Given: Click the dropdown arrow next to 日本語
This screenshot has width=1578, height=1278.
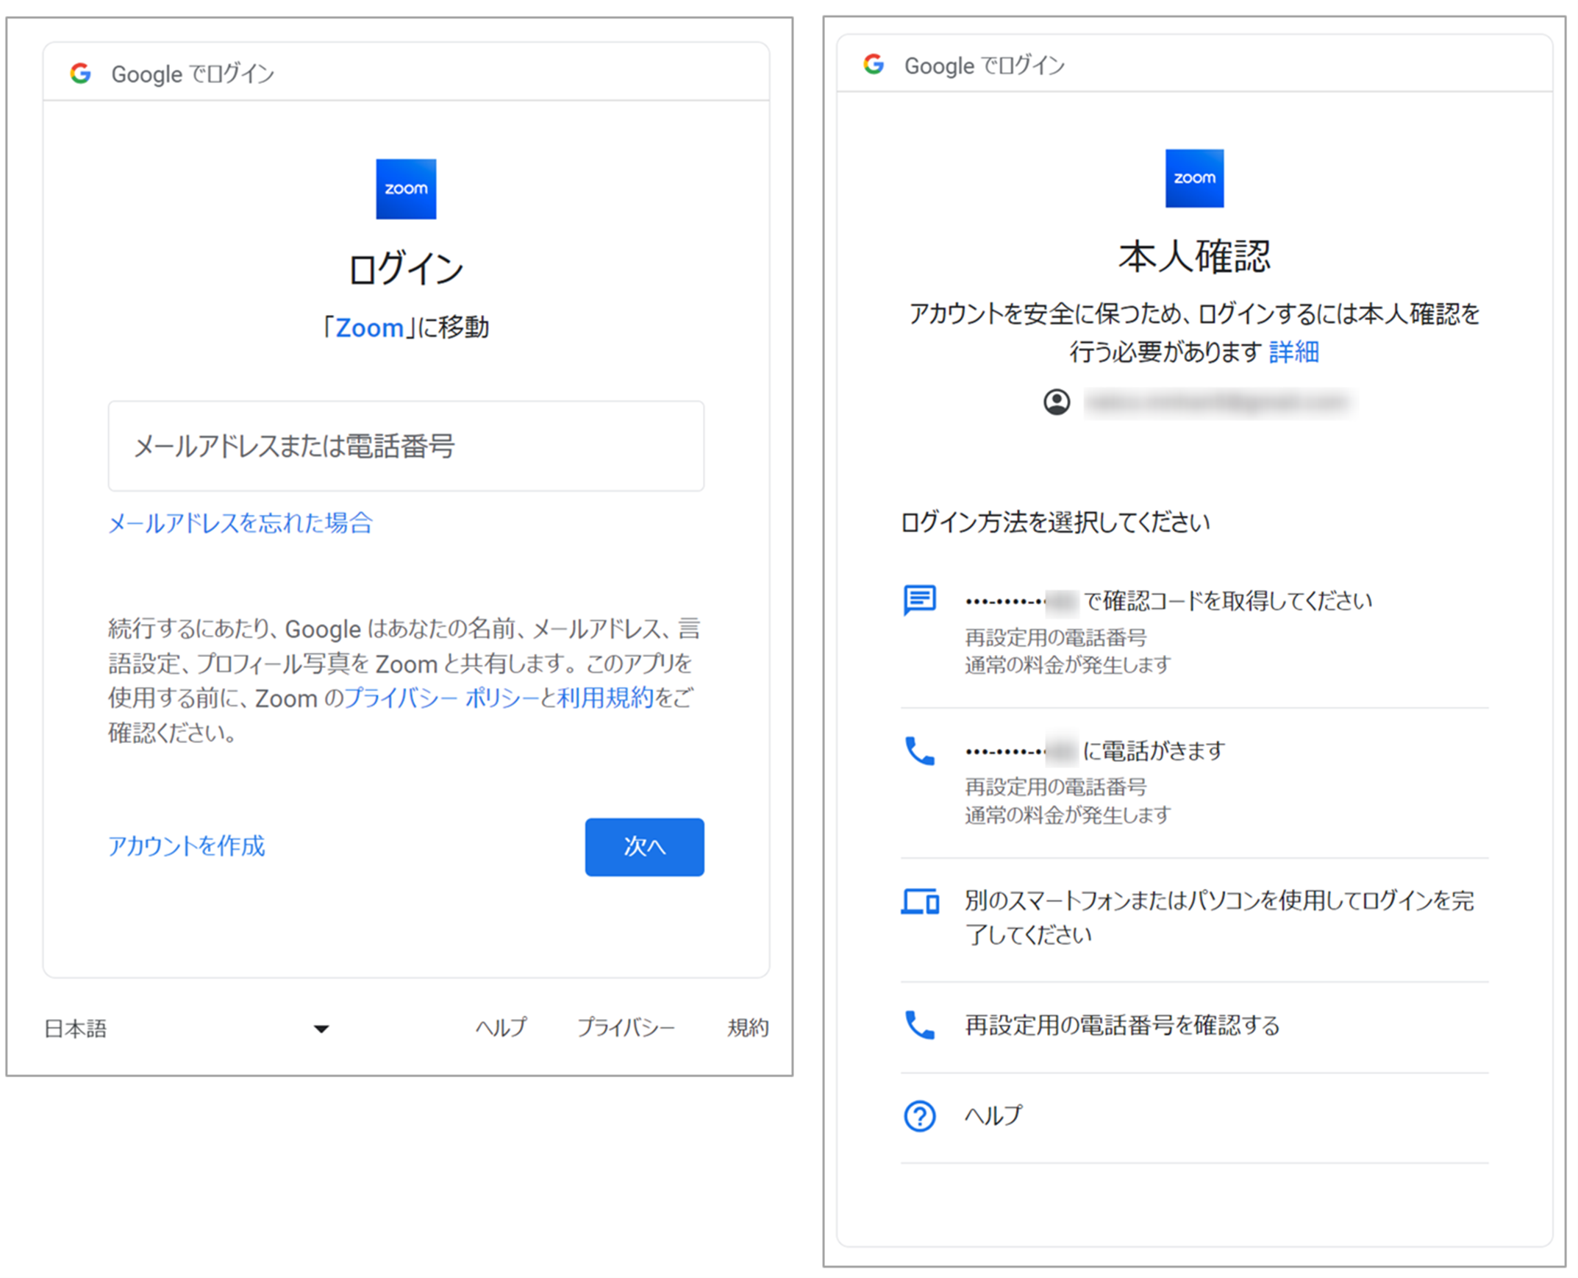Looking at the screenshot, I should tap(321, 1029).
